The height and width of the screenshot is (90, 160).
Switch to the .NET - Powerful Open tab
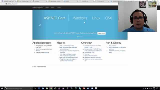tap(24, 1)
